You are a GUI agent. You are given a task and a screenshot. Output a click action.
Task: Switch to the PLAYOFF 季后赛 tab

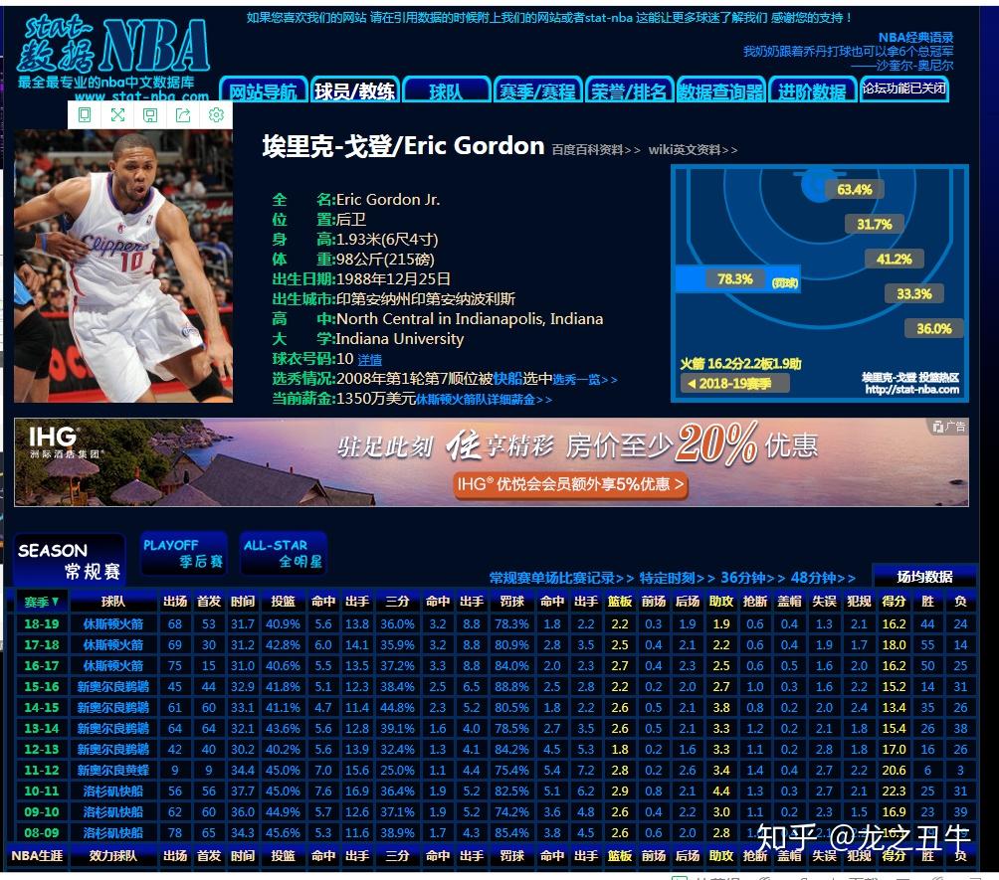click(x=183, y=553)
